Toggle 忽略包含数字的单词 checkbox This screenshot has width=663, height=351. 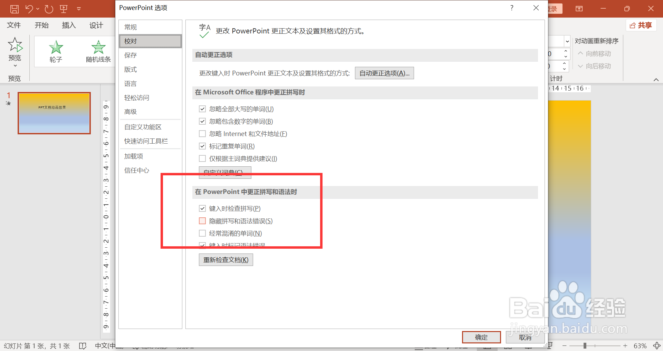pyautogui.click(x=202, y=121)
